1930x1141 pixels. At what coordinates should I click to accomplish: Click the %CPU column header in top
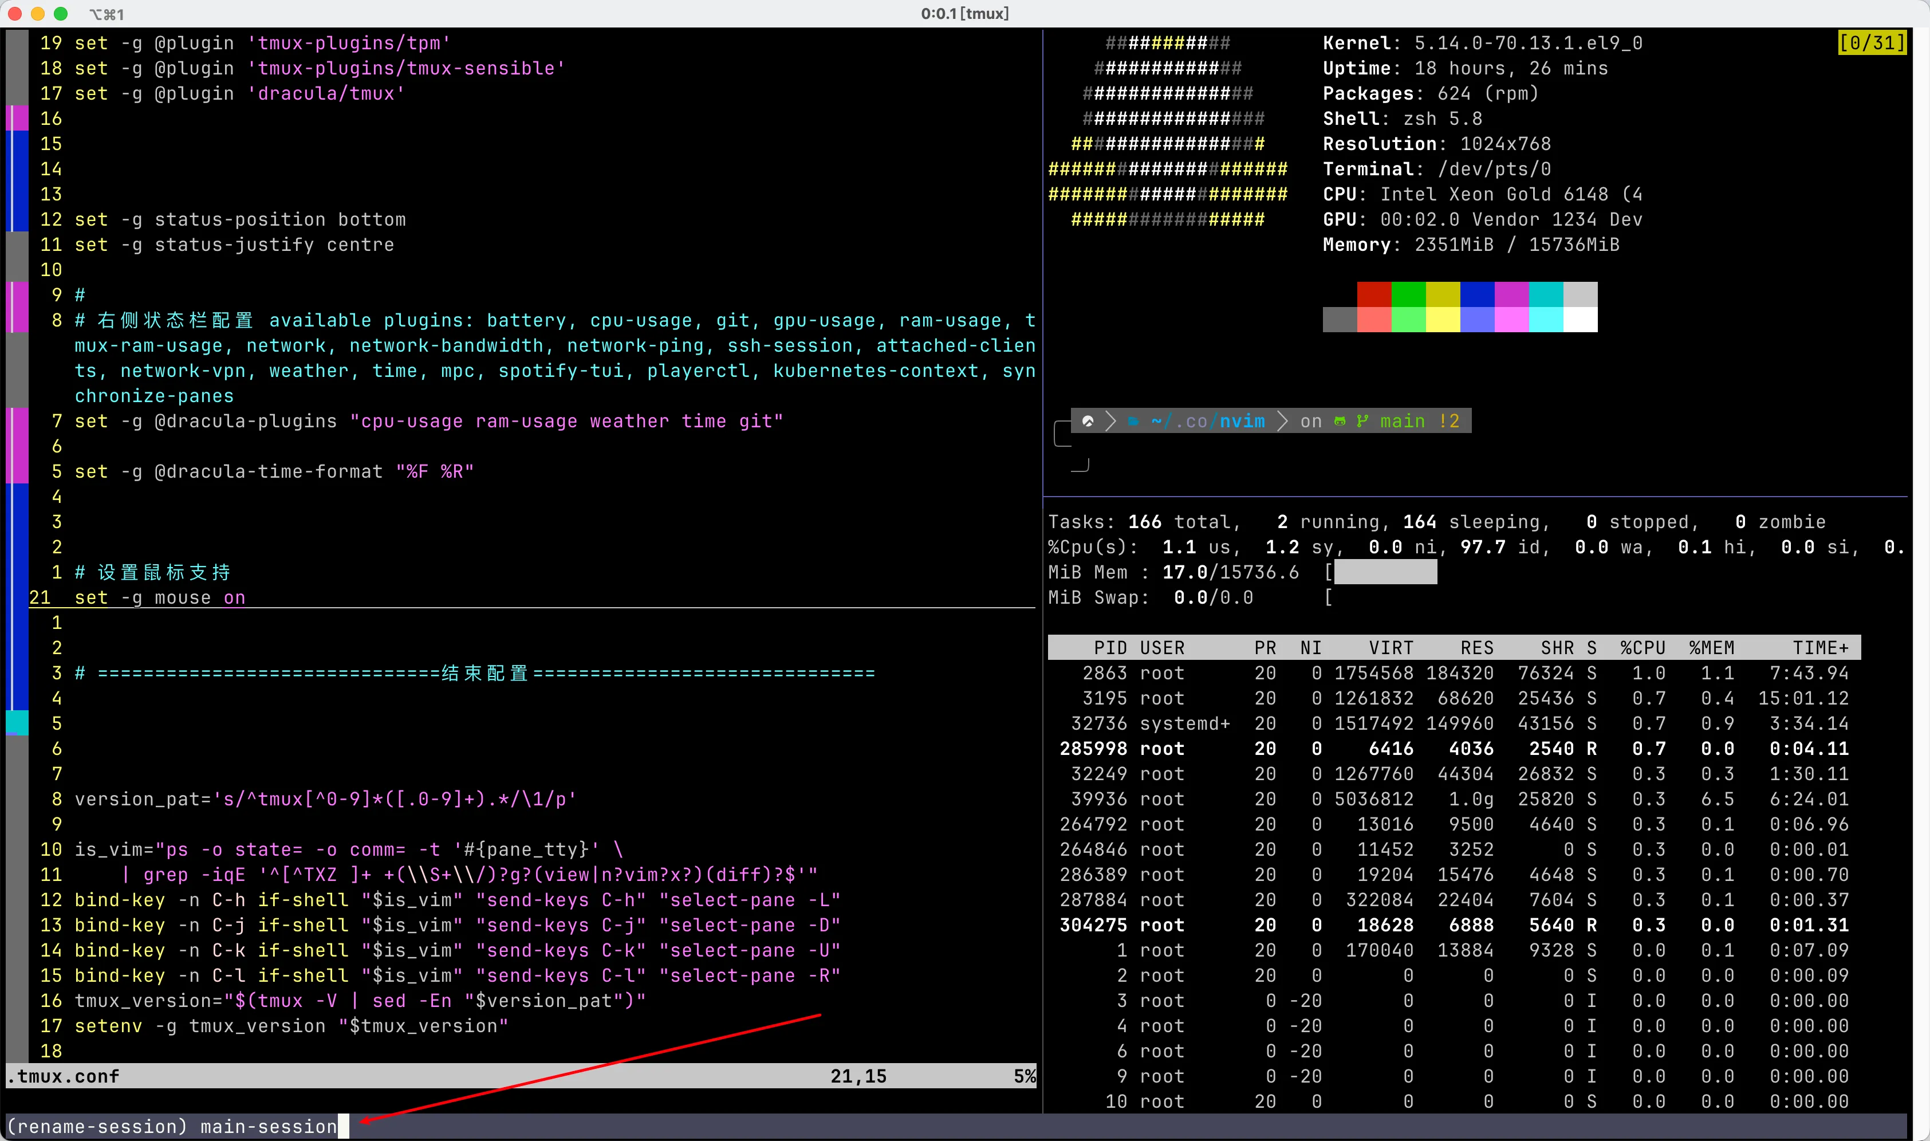(1643, 647)
